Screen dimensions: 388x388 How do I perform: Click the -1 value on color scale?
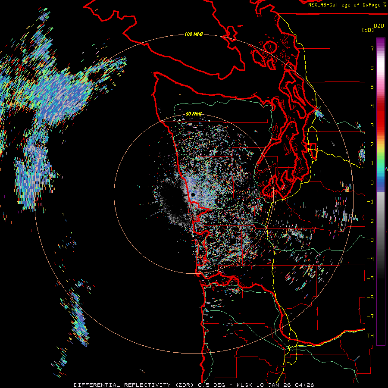pos(370,202)
